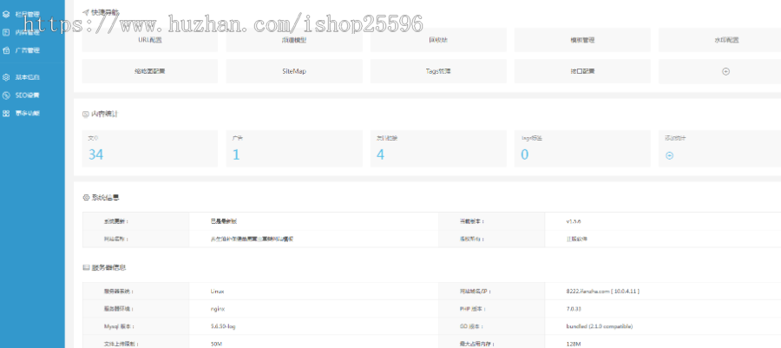Click the paper-plane icon beside 快捷导航
Viewport: 781px width, 348px height.
86,11
